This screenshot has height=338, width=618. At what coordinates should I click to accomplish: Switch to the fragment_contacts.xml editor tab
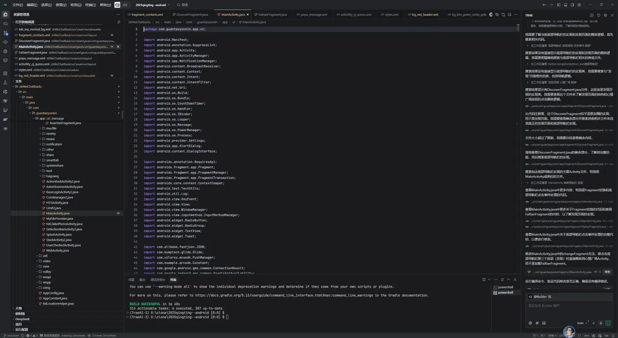(x=147, y=15)
